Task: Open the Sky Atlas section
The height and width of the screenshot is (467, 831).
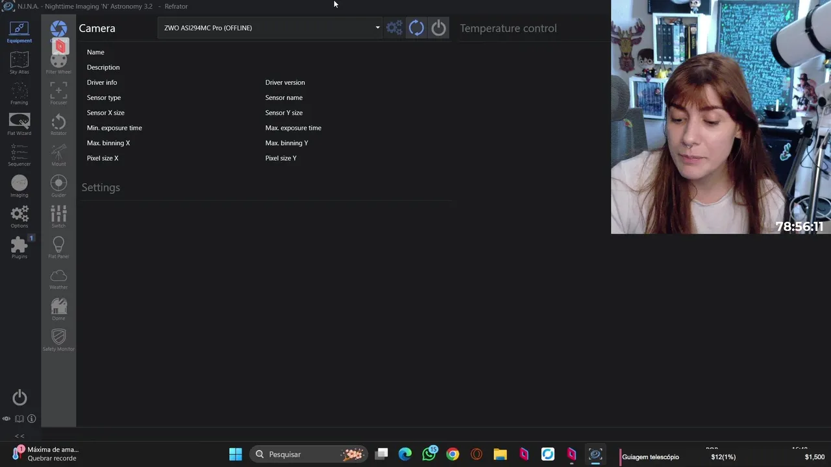Action: coord(19,62)
